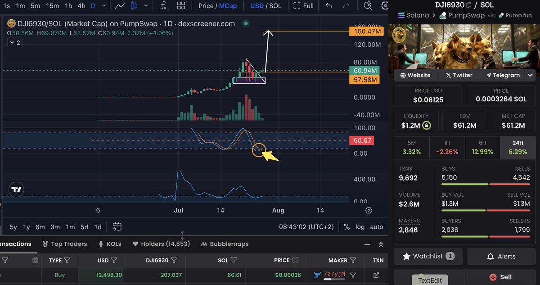Select the 4h timeframe
540x285 pixels.
click(x=81, y=6)
